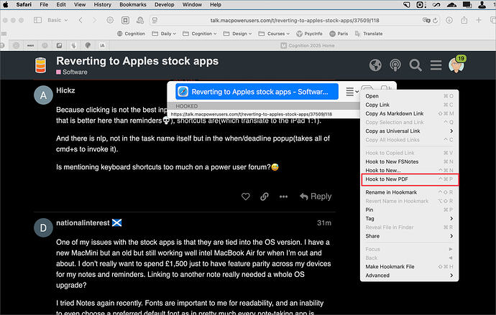The width and height of the screenshot is (496, 315).
Task: Open the Develop menu
Action: pyautogui.click(x=165, y=4)
